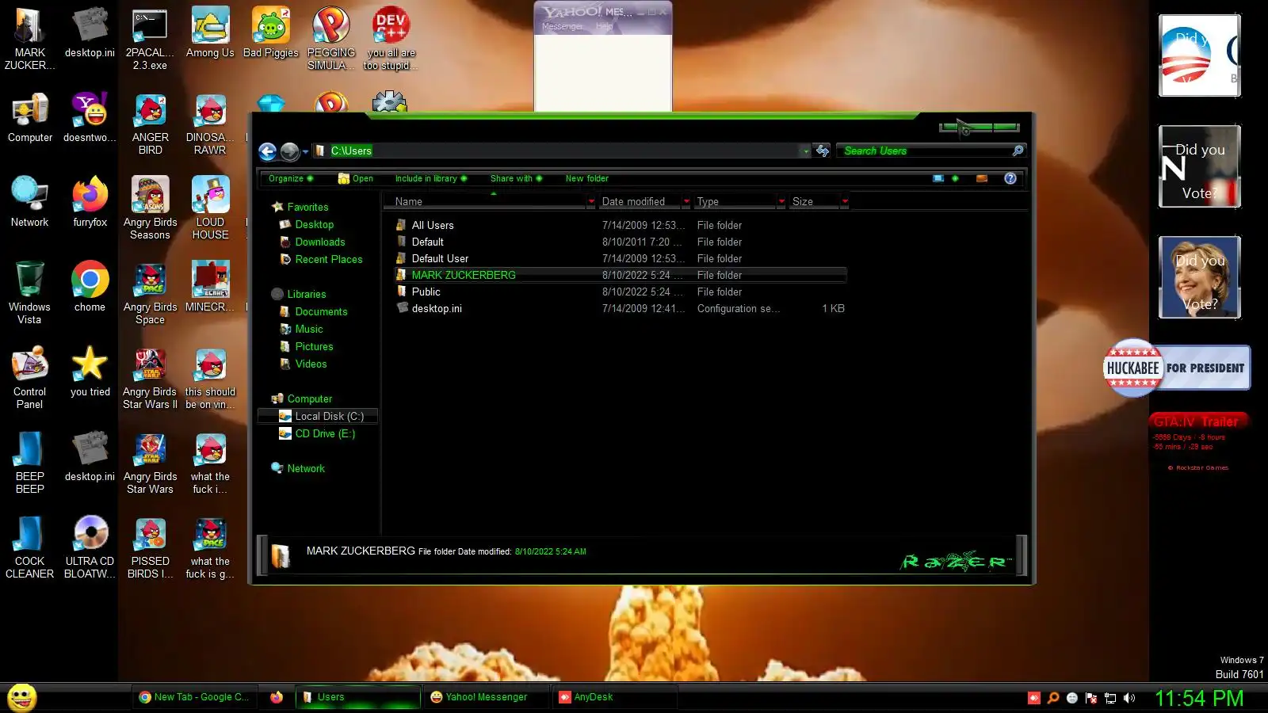Select the PISSED BIRDS desktop icon
This screenshot has height=713, width=1268.
click(x=150, y=547)
